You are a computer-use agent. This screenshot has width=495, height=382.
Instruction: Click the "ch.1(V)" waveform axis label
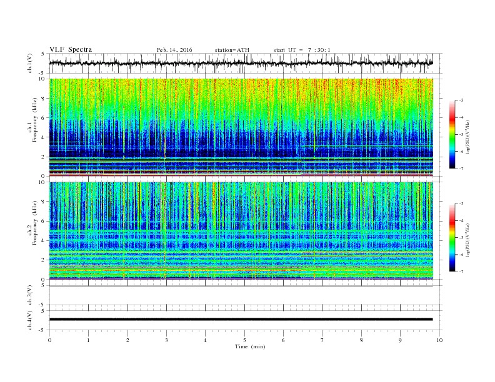point(30,63)
